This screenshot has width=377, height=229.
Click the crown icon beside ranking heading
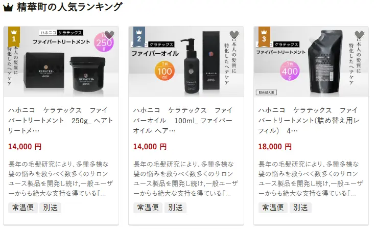[8, 8]
